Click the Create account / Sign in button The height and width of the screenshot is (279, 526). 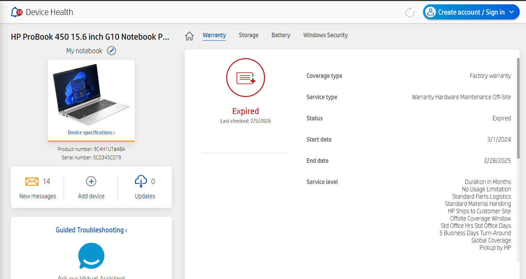coord(471,12)
